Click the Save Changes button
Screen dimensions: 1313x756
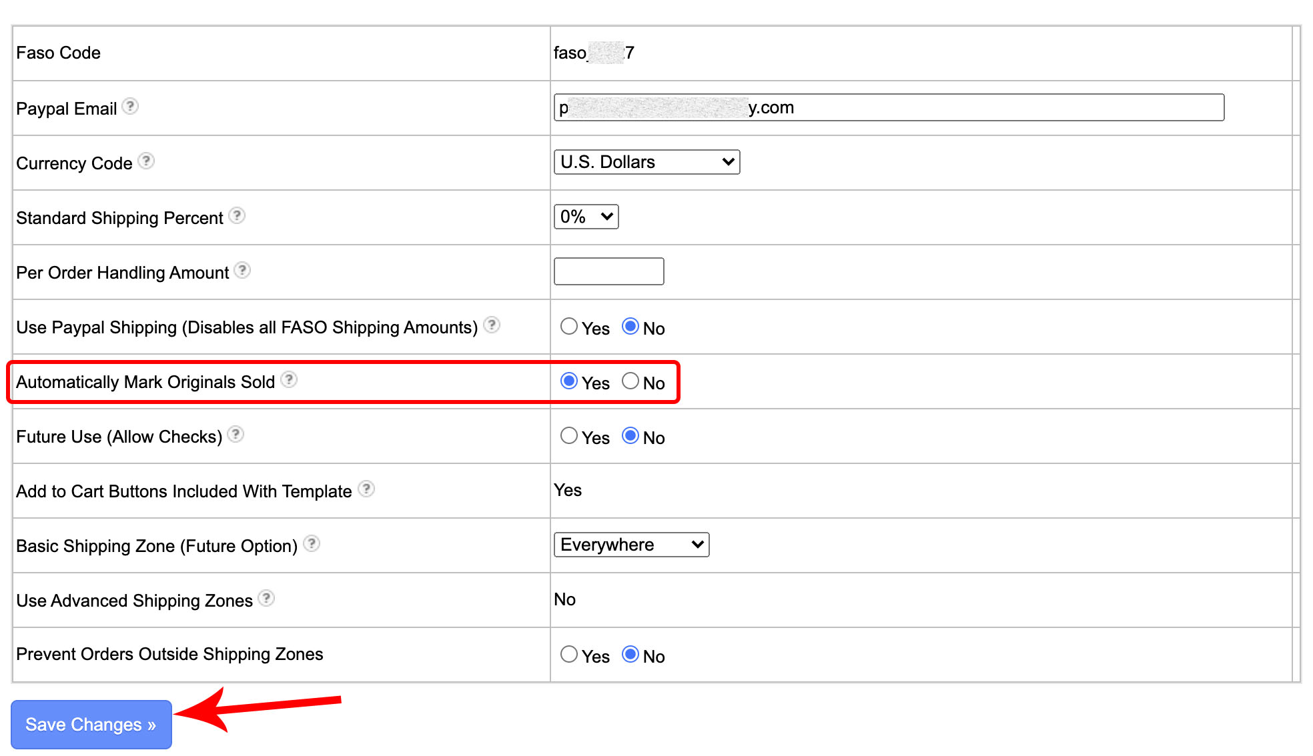pos(91,725)
